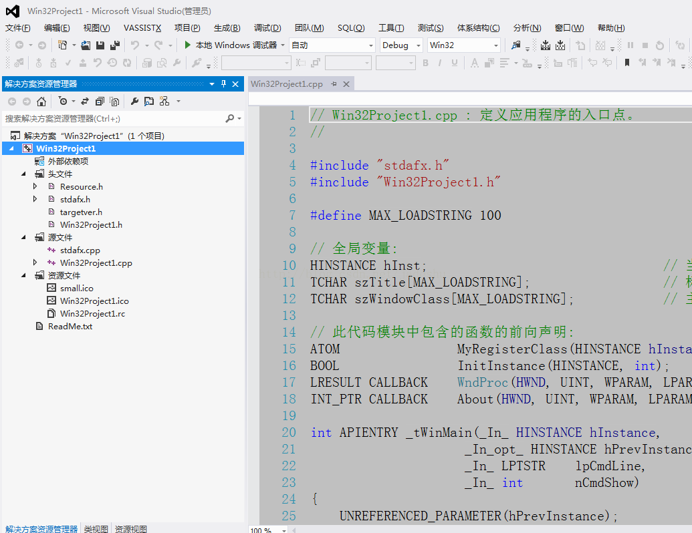Click the Sync with Active Document icon
Screen dimensions: 692x533
click(x=85, y=102)
